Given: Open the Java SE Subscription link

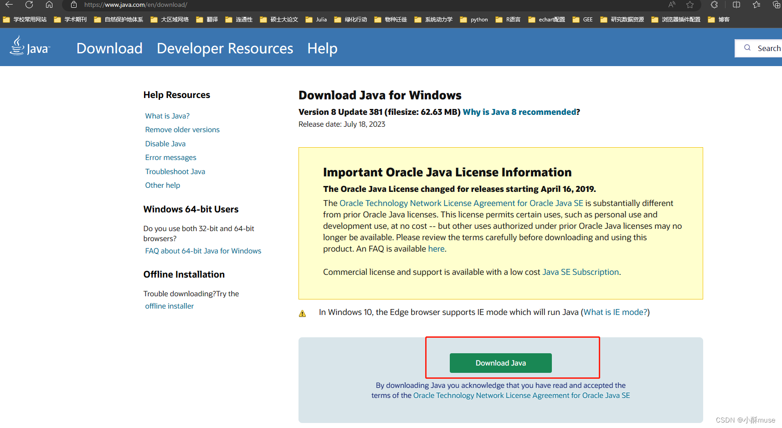Looking at the screenshot, I should coord(581,272).
